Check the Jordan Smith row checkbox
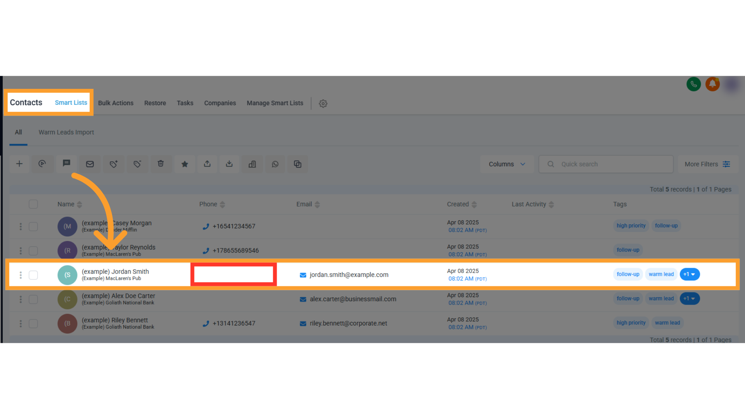This screenshot has height=419, width=745. pos(33,275)
